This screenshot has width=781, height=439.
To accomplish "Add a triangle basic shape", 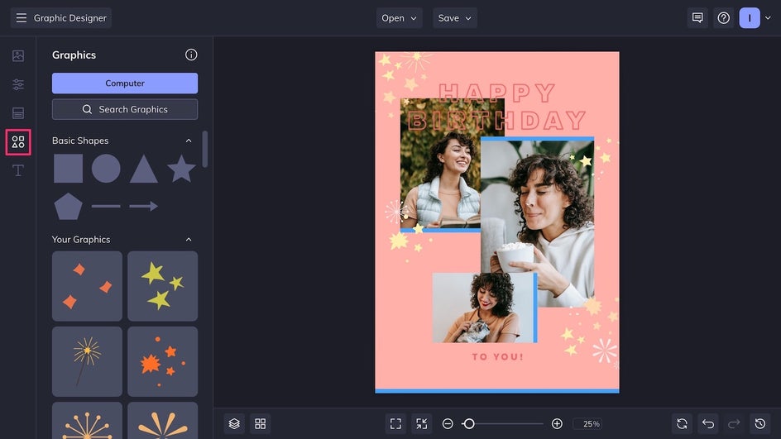I will click(x=143, y=169).
